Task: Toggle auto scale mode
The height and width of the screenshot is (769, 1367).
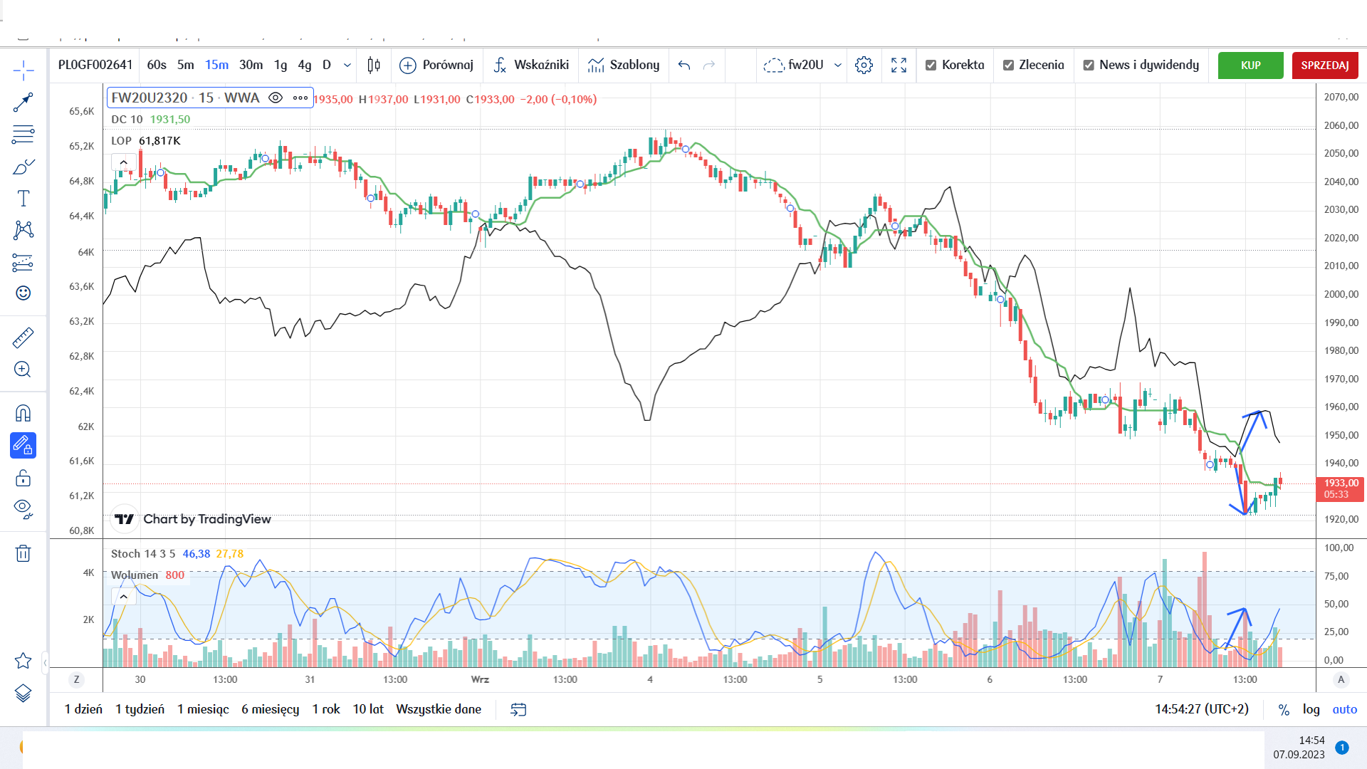Action: [x=1344, y=709]
